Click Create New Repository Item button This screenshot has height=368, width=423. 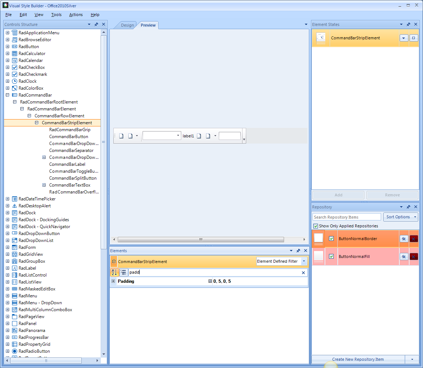pos(358,359)
